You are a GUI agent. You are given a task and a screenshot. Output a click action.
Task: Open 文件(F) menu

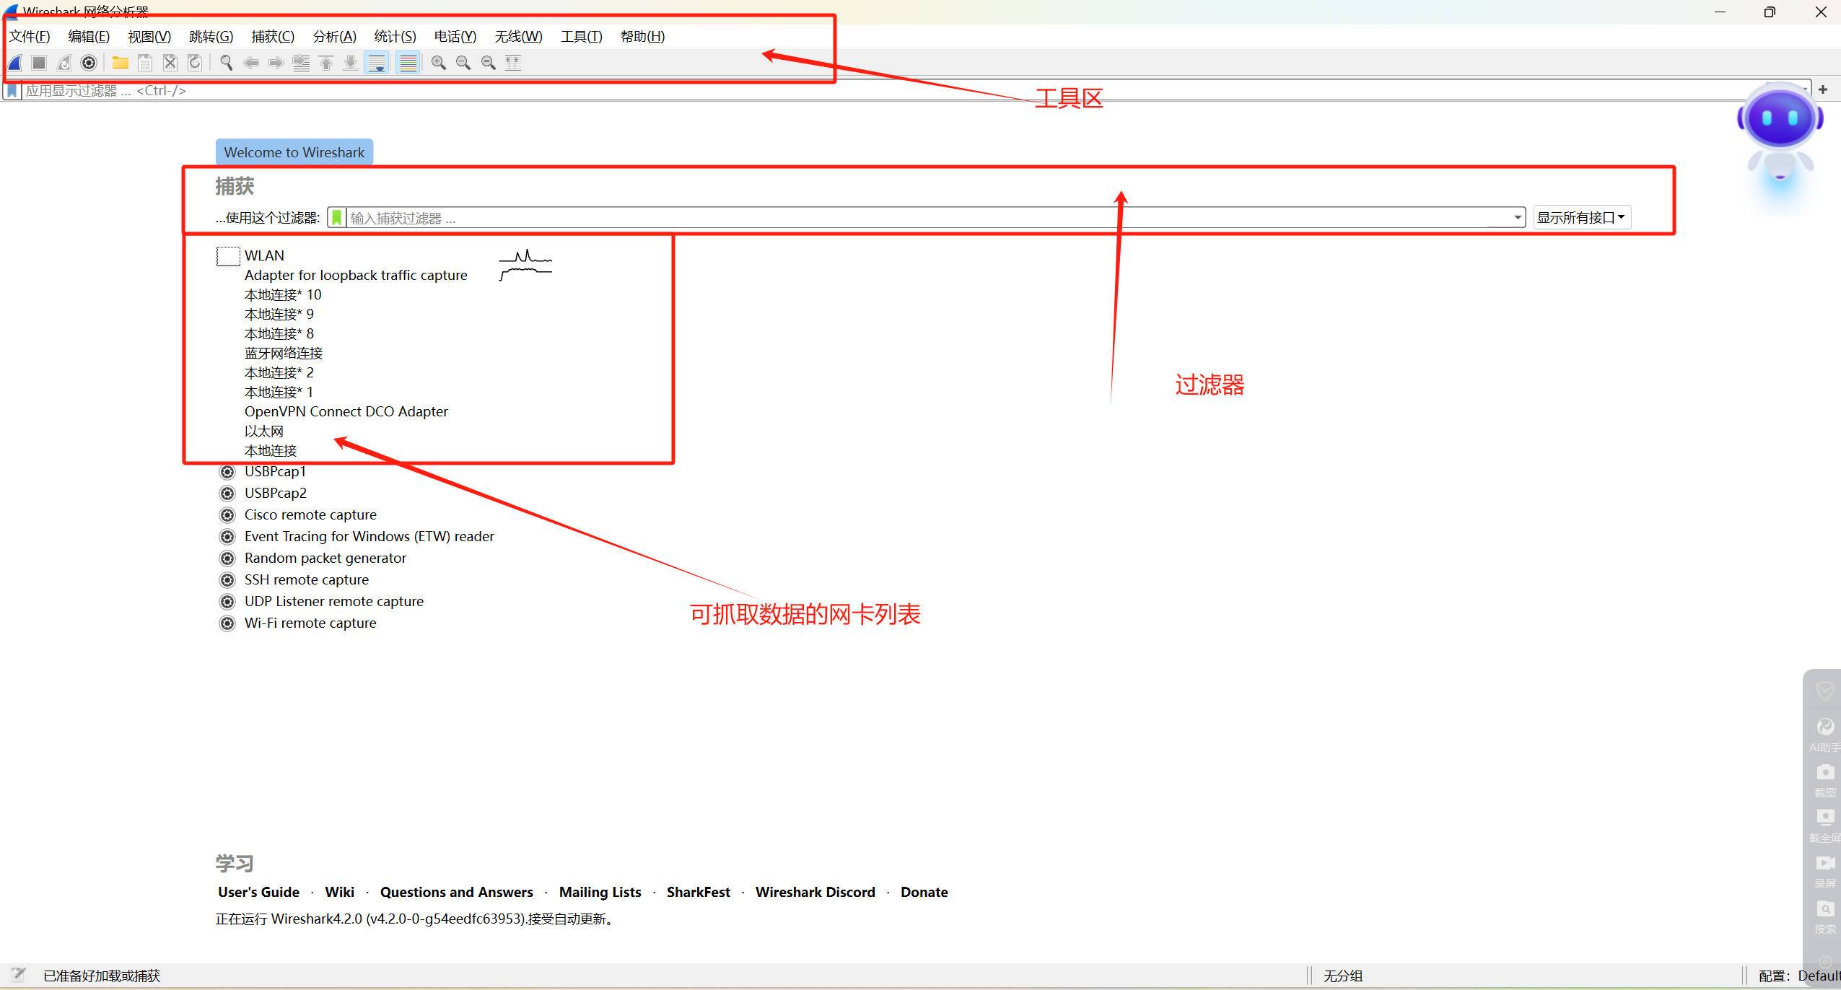(x=30, y=36)
